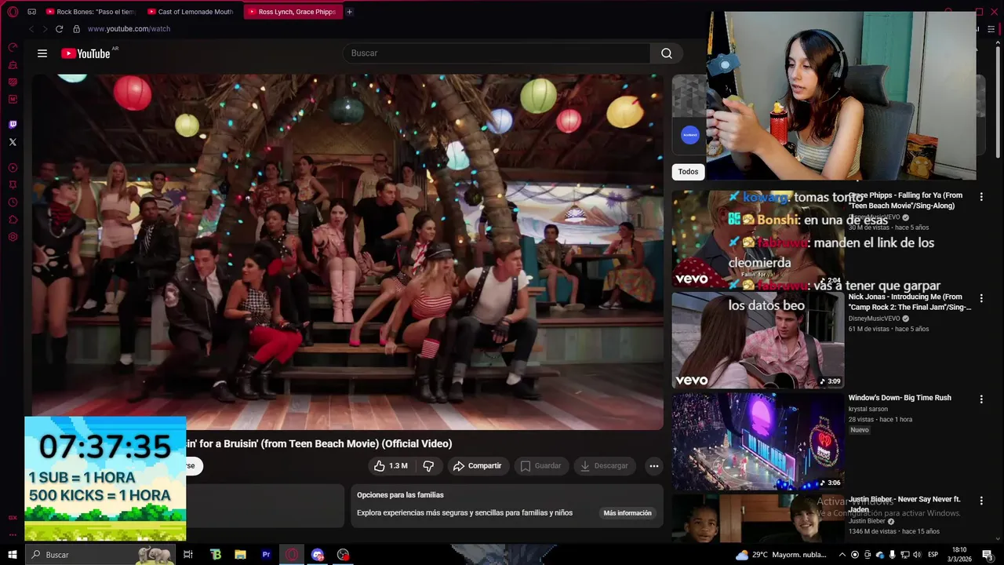Click the YouTube search magnifier button
The image size is (1004, 565).
pos(667,53)
